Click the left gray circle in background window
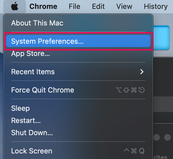The width and height of the screenshot is (173, 159). [157, 137]
